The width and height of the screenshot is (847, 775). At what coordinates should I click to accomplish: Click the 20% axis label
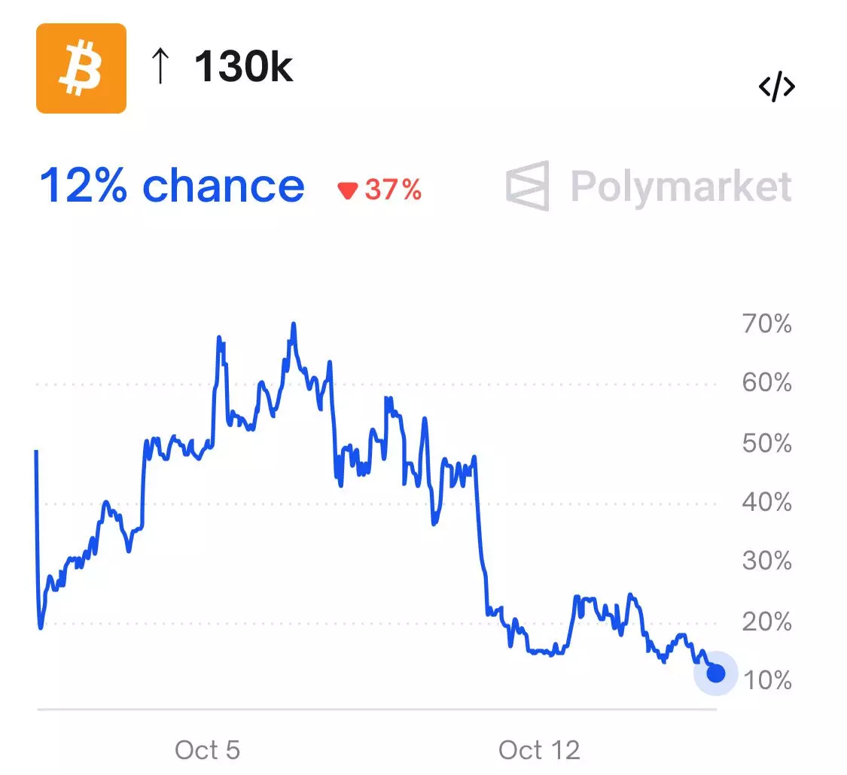[766, 622]
